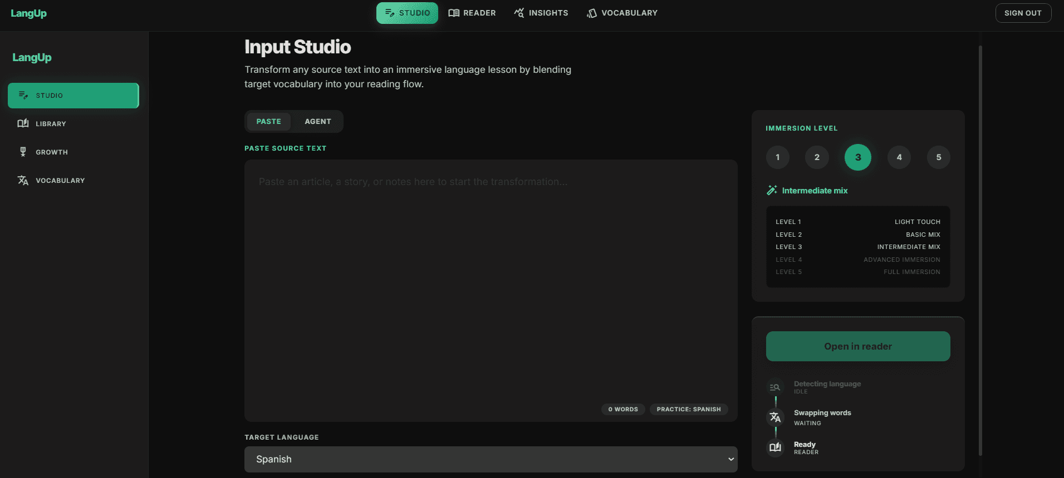Click the Level 5 Full Immersion row
Image resolution: width=1064 pixels, height=478 pixels.
coord(858,272)
